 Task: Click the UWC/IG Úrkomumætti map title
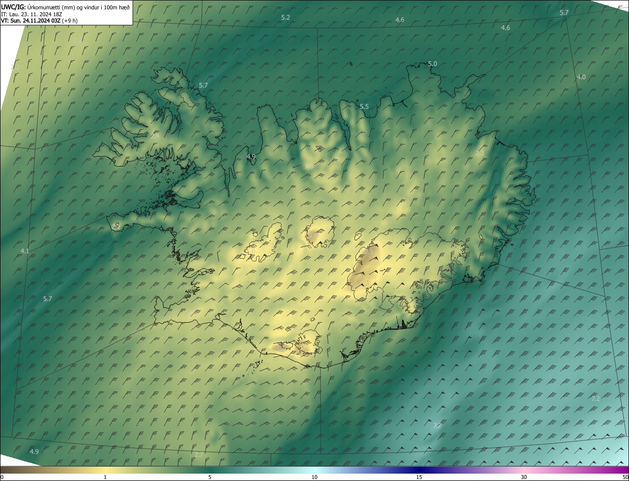pos(65,6)
